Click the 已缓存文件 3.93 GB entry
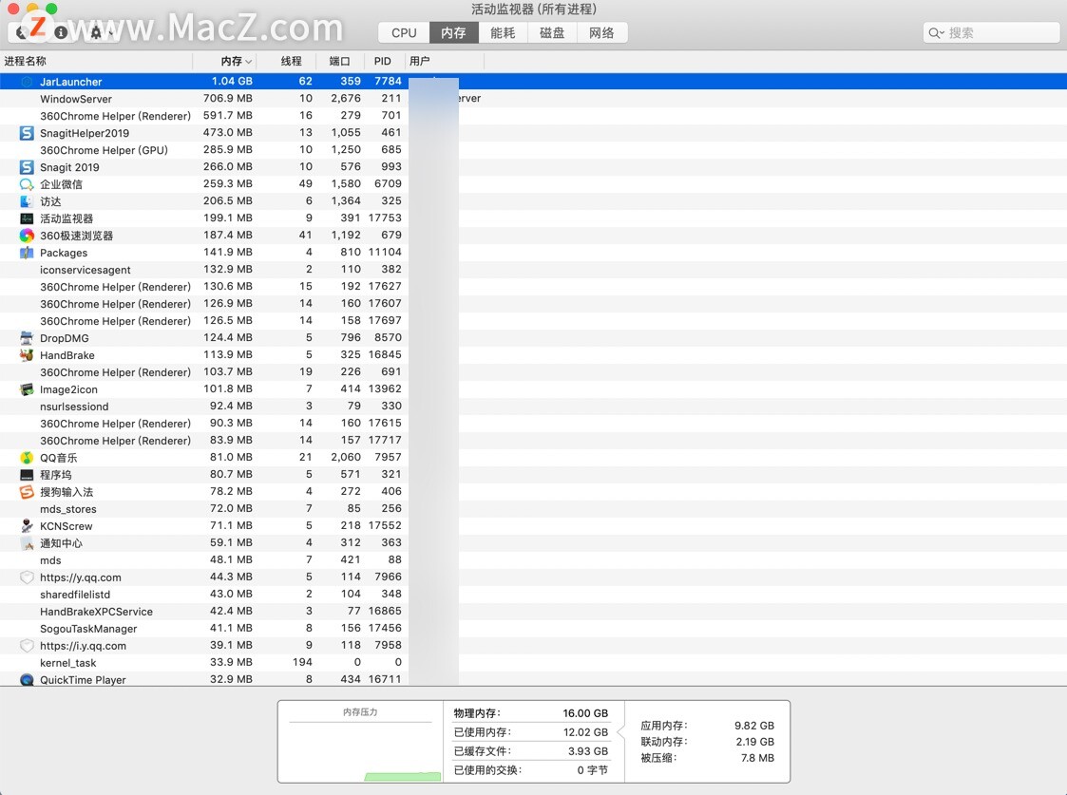This screenshot has width=1067, height=795. coord(531,751)
